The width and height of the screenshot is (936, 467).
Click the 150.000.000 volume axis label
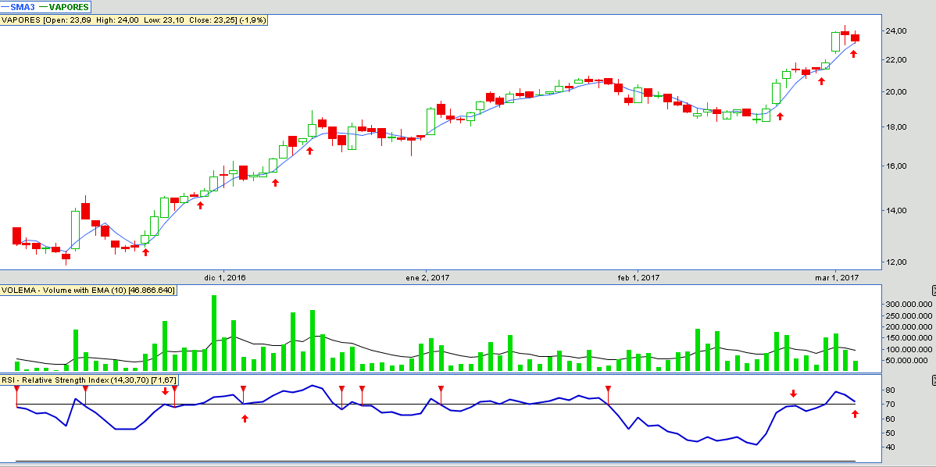909,337
